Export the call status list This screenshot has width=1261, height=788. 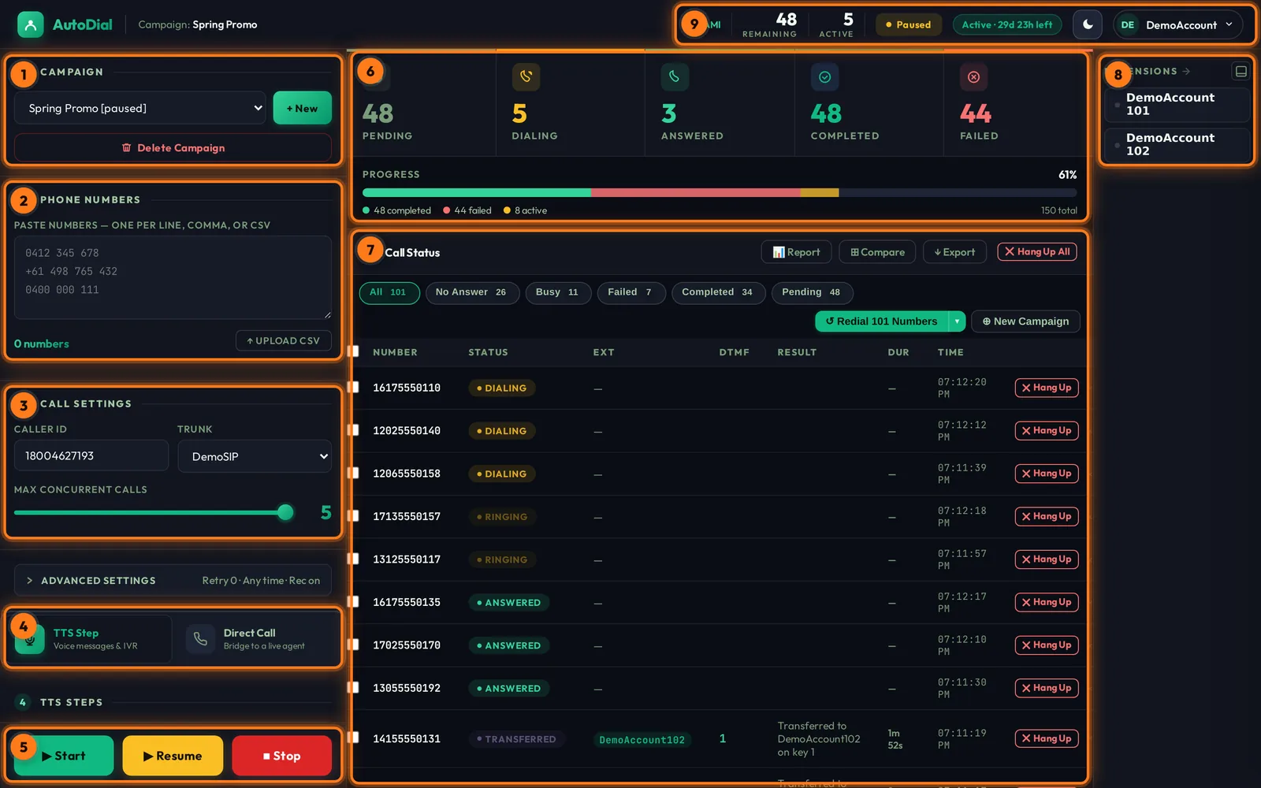point(954,252)
